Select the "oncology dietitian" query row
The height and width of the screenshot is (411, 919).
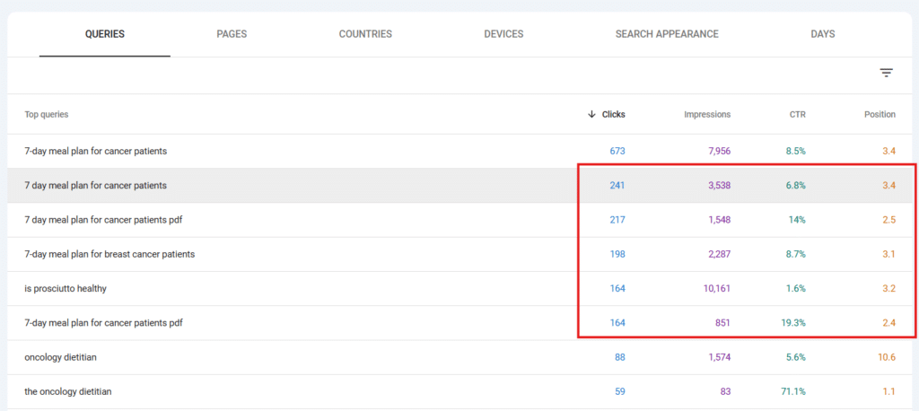click(x=459, y=357)
